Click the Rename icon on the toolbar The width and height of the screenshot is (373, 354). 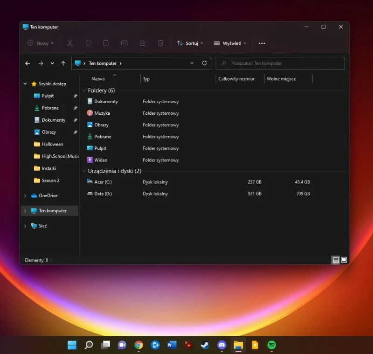124,43
